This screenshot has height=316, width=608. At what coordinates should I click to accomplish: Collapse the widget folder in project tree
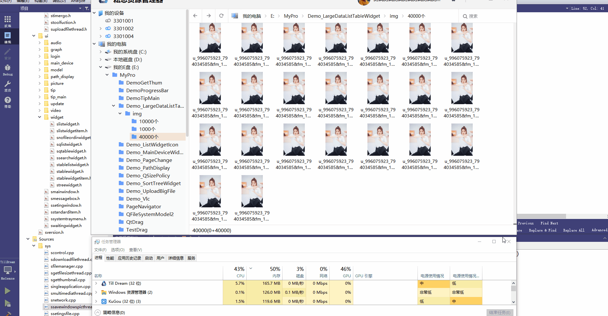coord(39,117)
